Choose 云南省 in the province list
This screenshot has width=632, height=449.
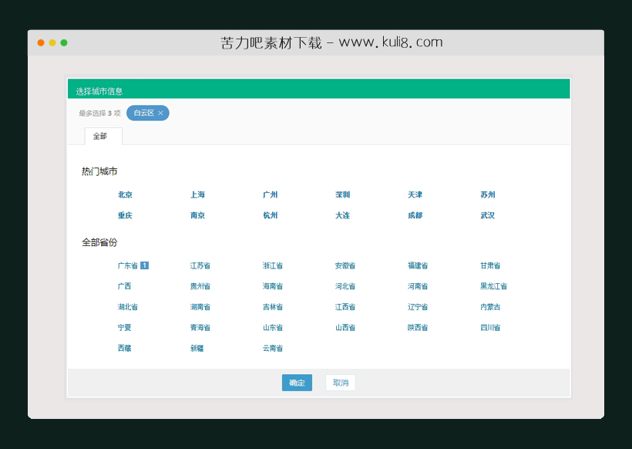click(271, 347)
